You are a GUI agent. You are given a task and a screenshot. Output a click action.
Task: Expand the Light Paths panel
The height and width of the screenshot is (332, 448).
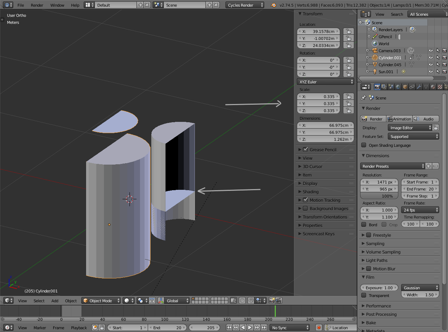tap(377, 261)
